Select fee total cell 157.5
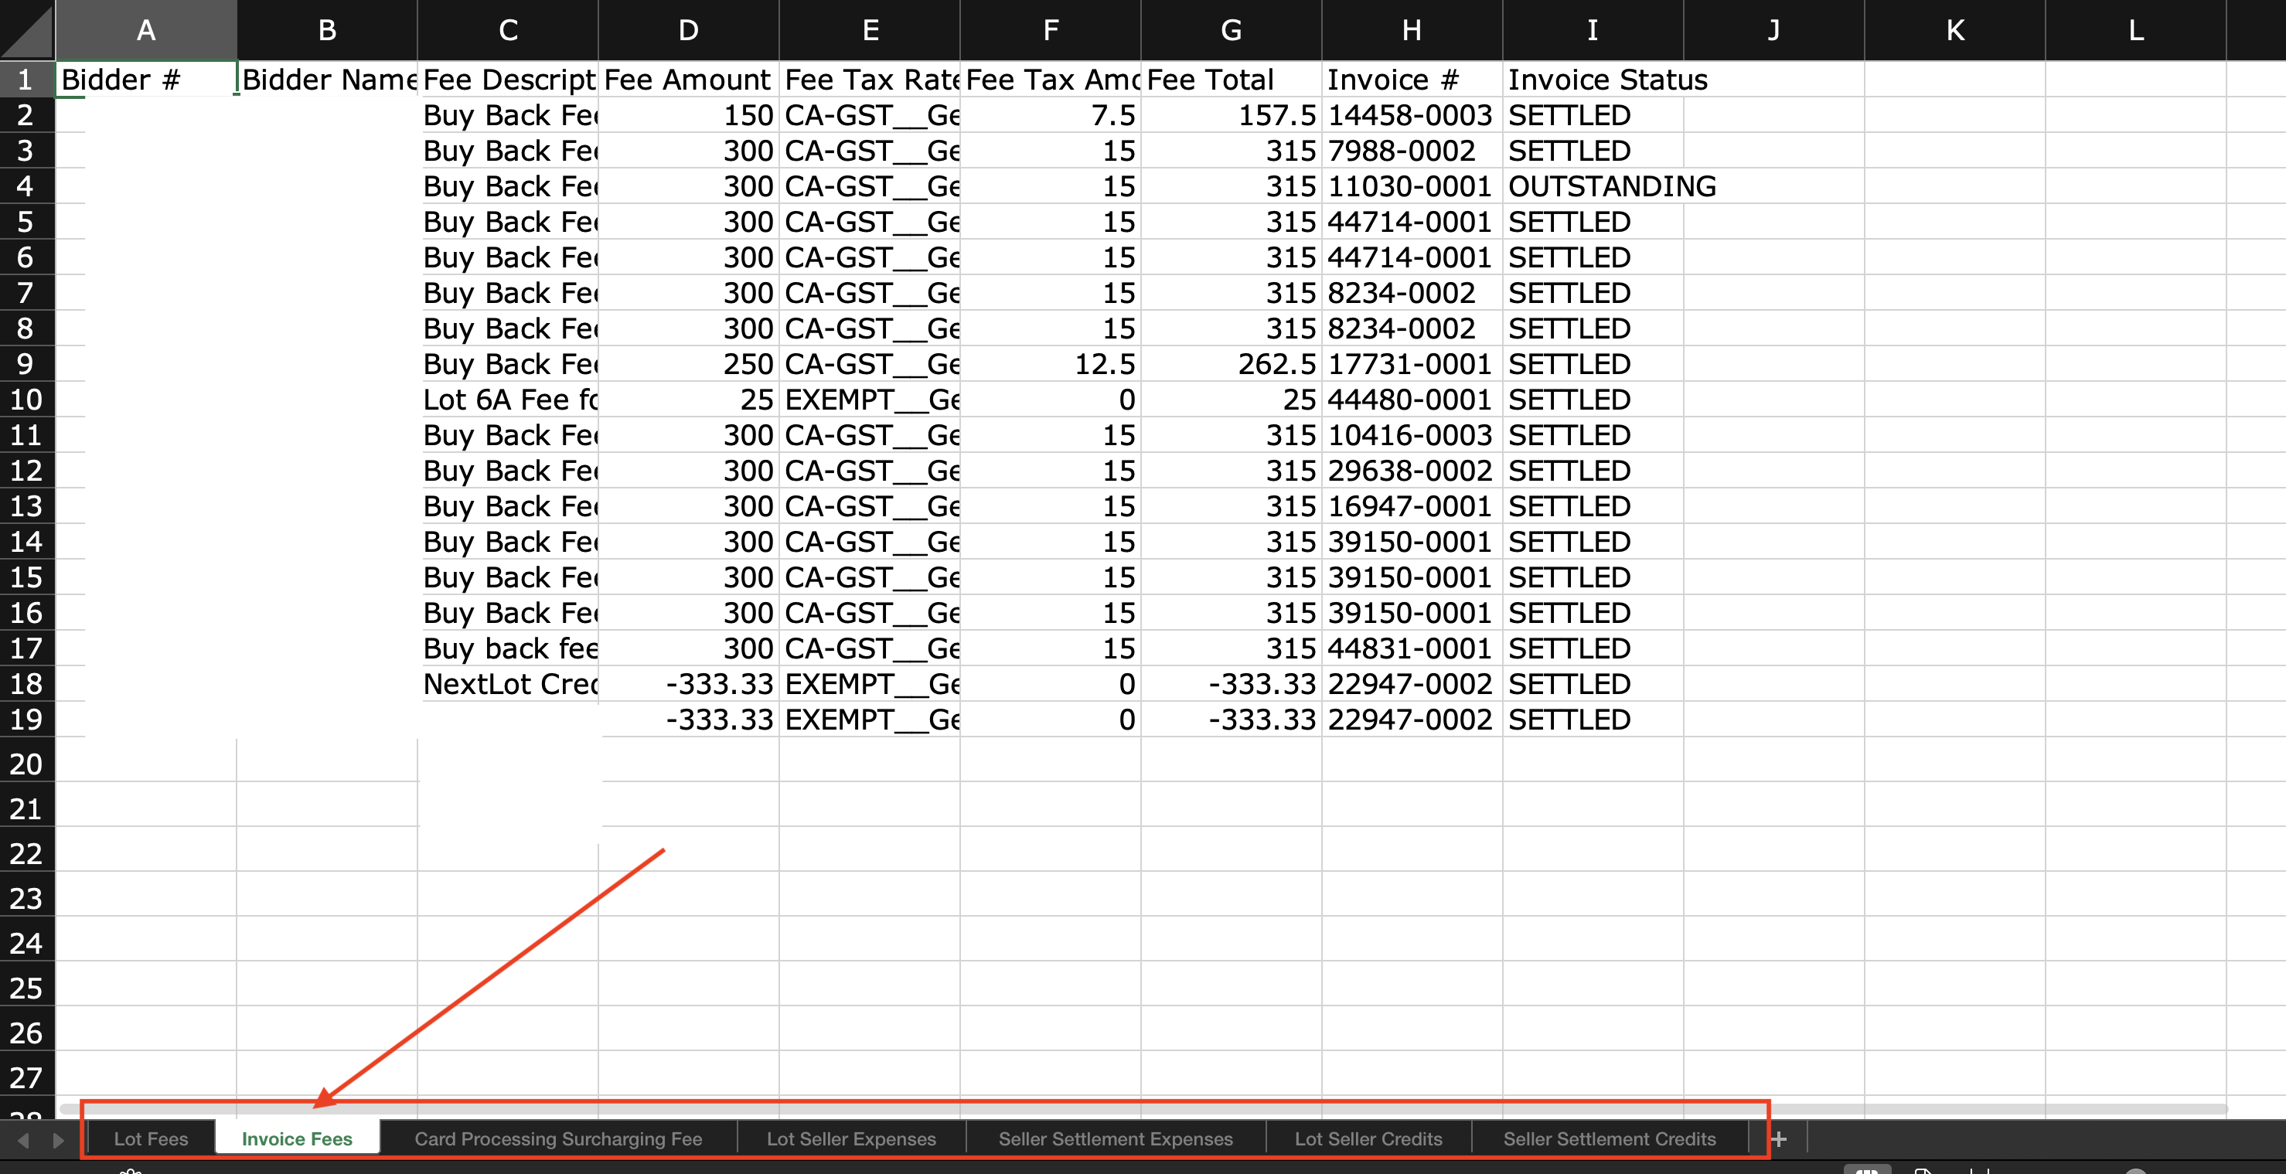Screen dimensions: 2286x1174 tap(1231, 115)
